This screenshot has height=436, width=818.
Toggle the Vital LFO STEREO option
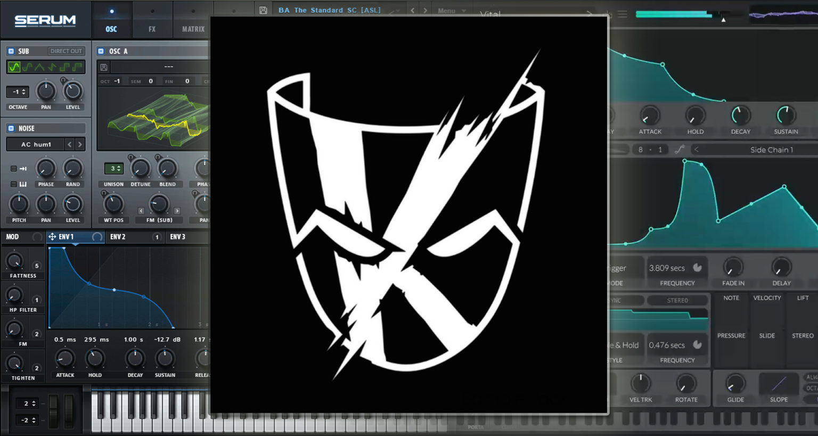pos(677,300)
